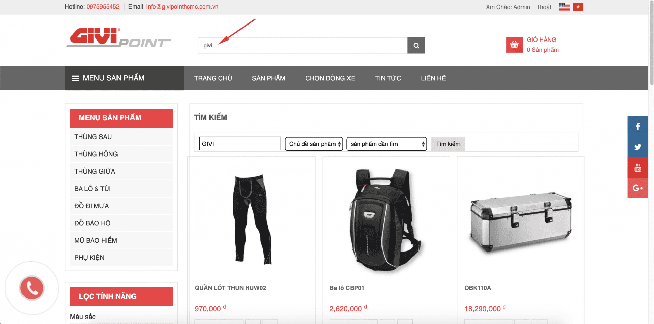
Task: Open MENU SẢN PHẨM dark navigation dropdown
Action: click(x=124, y=78)
